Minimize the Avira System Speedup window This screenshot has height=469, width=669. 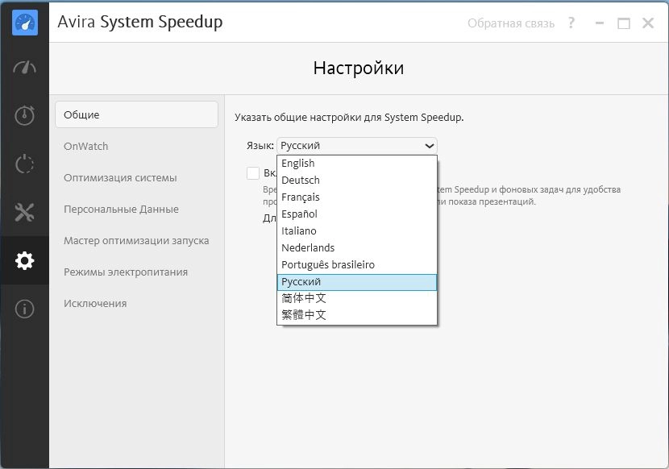point(600,23)
